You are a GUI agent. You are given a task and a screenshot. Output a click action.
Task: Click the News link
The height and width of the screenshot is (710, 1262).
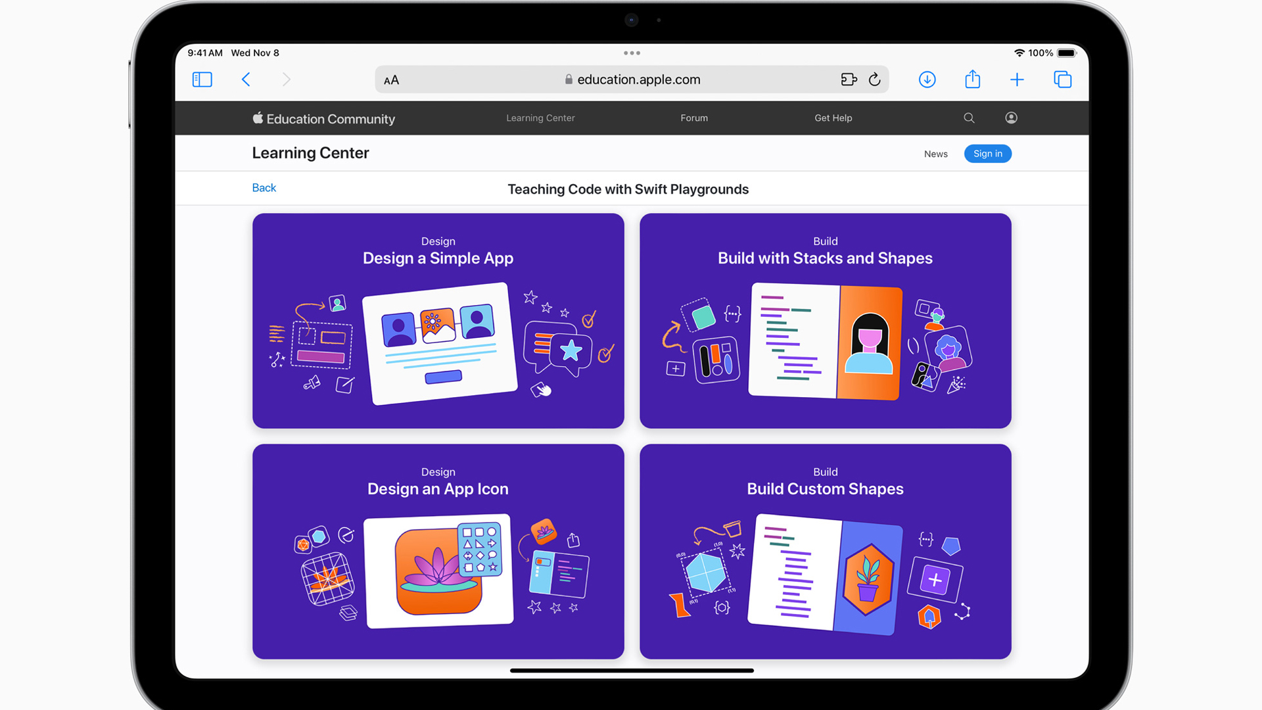coord(935,153)
